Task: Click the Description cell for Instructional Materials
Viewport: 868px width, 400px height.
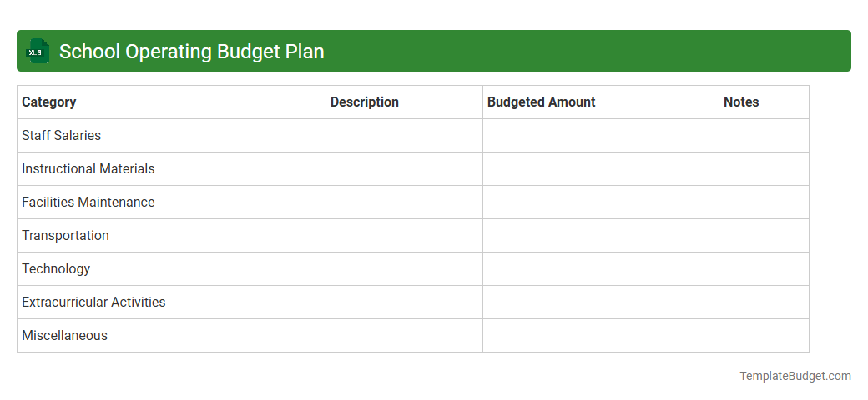Action: (404, 168)
